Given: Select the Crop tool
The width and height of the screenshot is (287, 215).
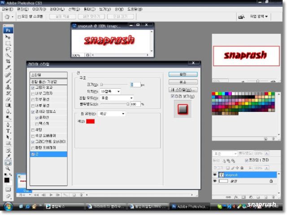Looking at the screenshot, I should tap(8, 61).
